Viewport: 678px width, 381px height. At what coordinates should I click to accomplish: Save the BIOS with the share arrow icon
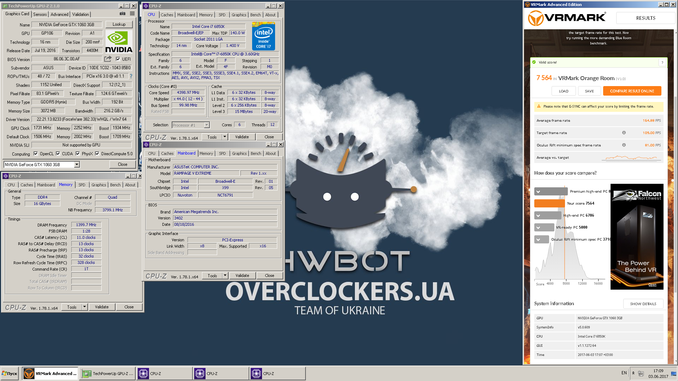pyautogui.click(x=108, y=59)
